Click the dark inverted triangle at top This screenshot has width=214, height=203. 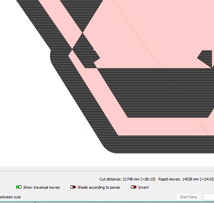pyautogui.click(x=82, y=14)
